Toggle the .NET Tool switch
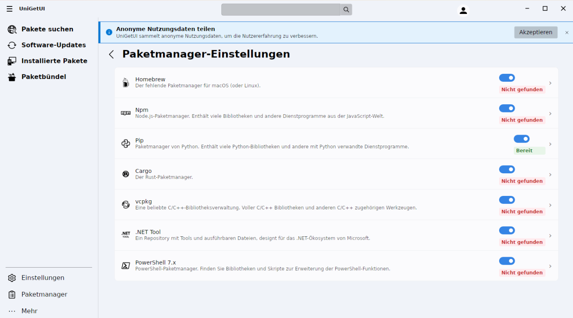The height and width of the screenshot is (318, 573). (x=507, y=230)
